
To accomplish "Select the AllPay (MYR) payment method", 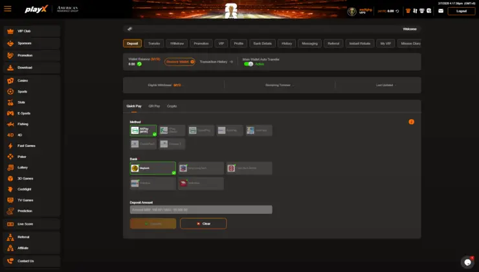I will click(143, 131).
